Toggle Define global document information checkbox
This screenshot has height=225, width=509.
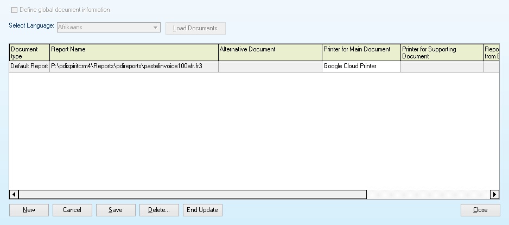(x=14, y=10)
